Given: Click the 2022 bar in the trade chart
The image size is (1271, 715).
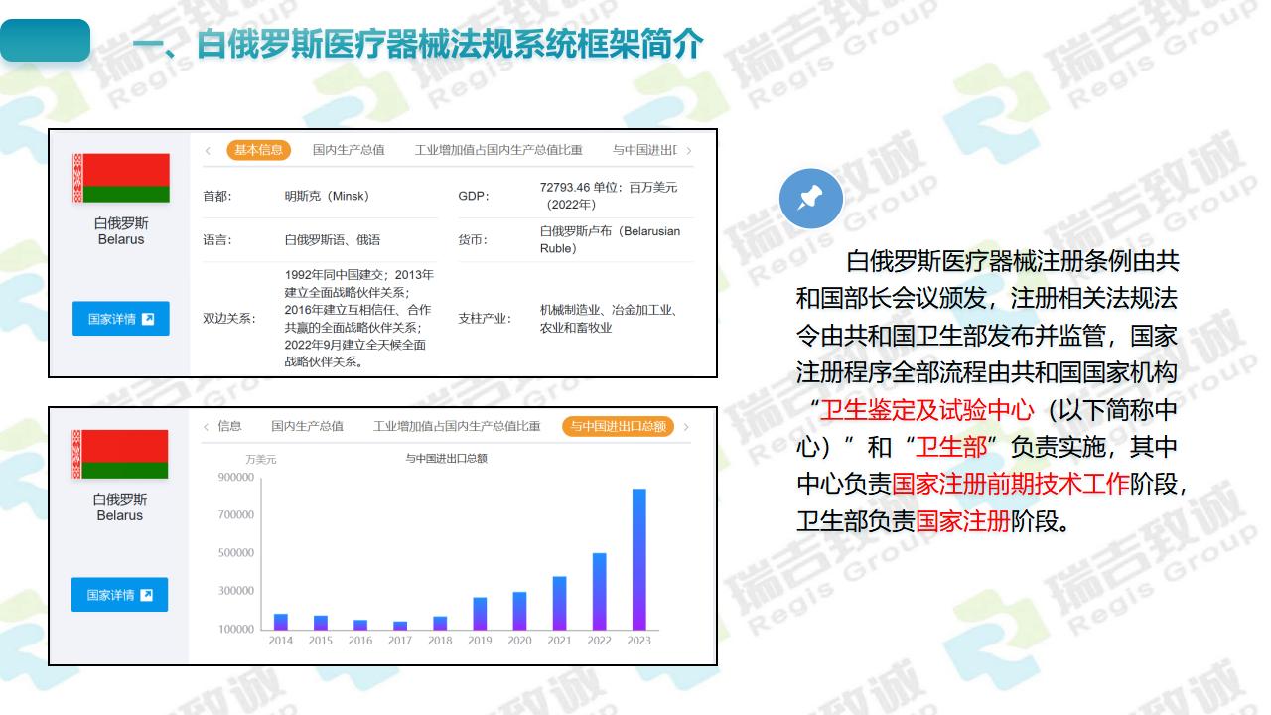Looking at the screenshot, I should (x=599, y=591).
